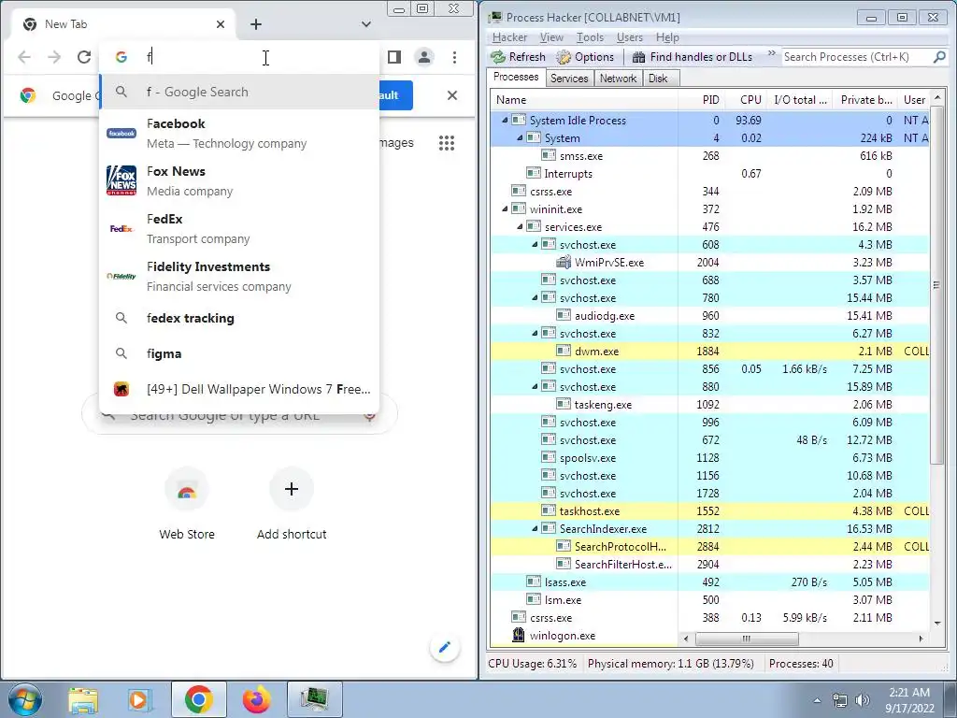Viewport: 957px width, 718px height.
Task: Open Chrome three-dot menu
Action: point(454,57)
